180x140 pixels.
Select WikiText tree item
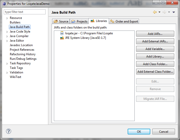[15, 77]
